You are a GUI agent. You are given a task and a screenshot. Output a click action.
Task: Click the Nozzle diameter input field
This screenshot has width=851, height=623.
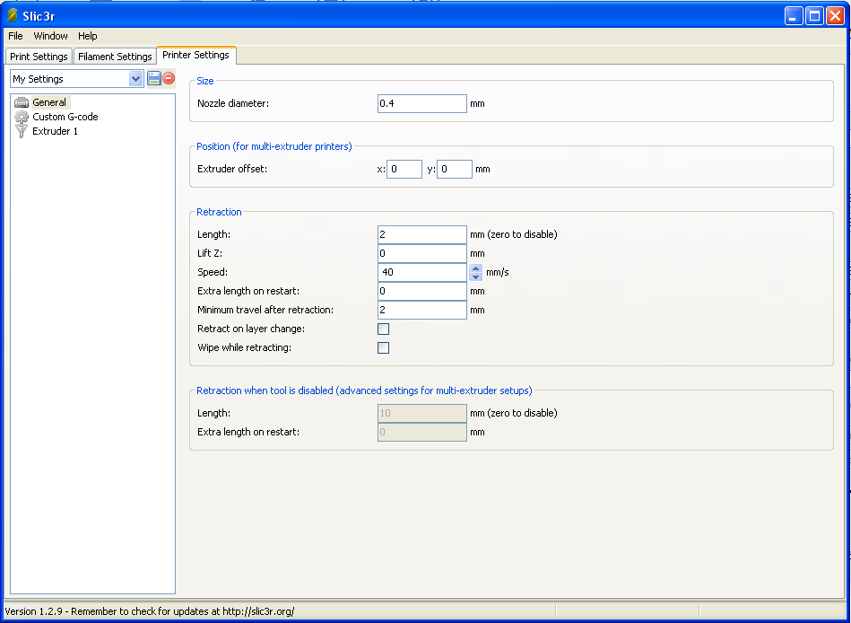tap(422, 103)
